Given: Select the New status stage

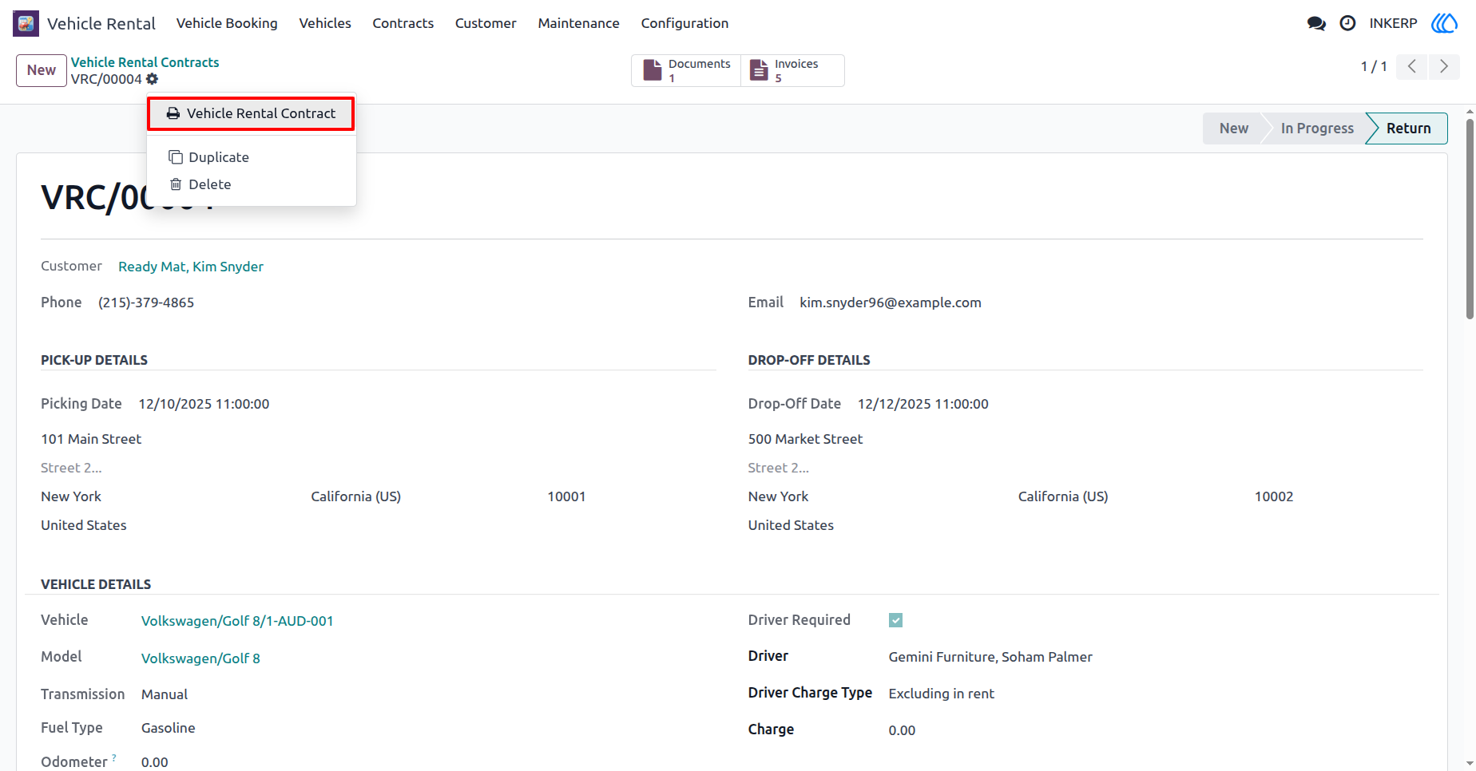Looking at the screenshot, I should [1233, 128].
